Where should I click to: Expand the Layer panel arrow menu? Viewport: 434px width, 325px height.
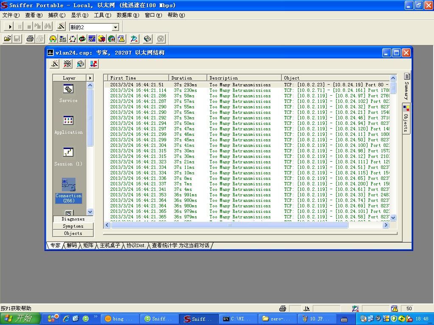point(89,77)
